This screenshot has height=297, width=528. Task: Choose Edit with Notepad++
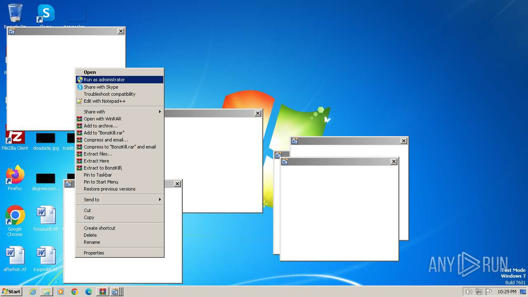(120, 101)
